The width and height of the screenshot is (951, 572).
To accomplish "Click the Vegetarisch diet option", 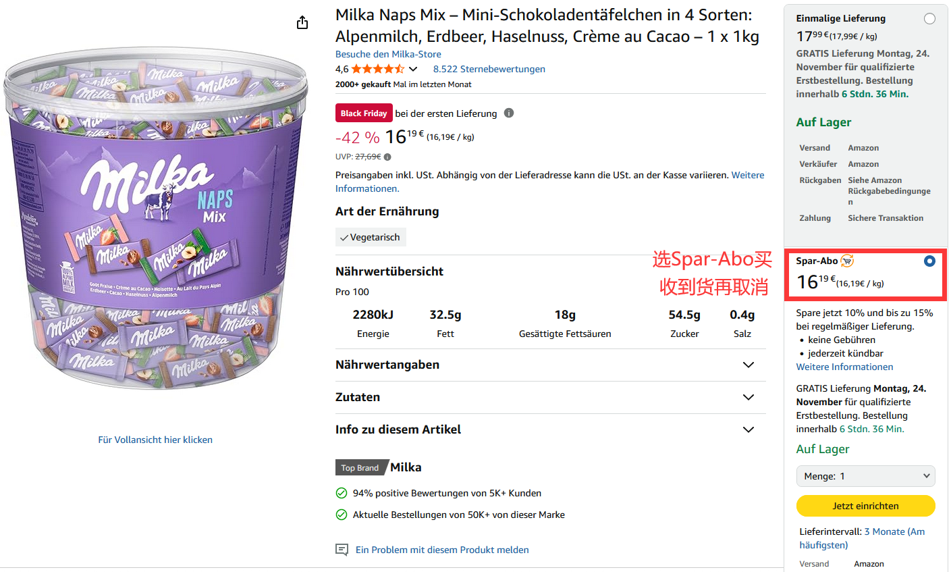I will 371,237.
